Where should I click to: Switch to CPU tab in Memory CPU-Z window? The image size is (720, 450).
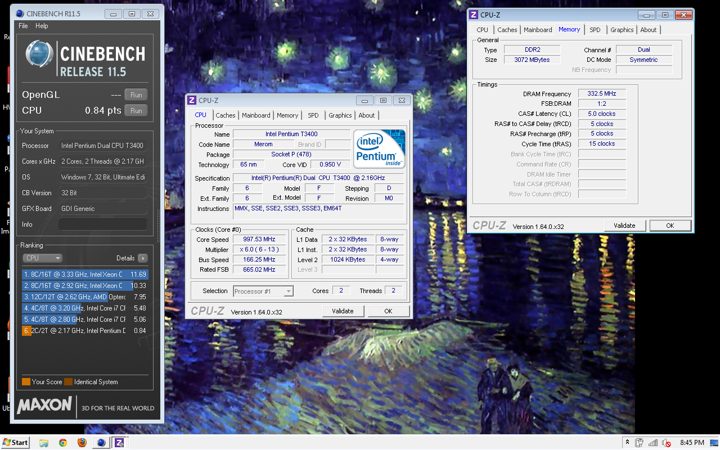(x=483, y=30)
